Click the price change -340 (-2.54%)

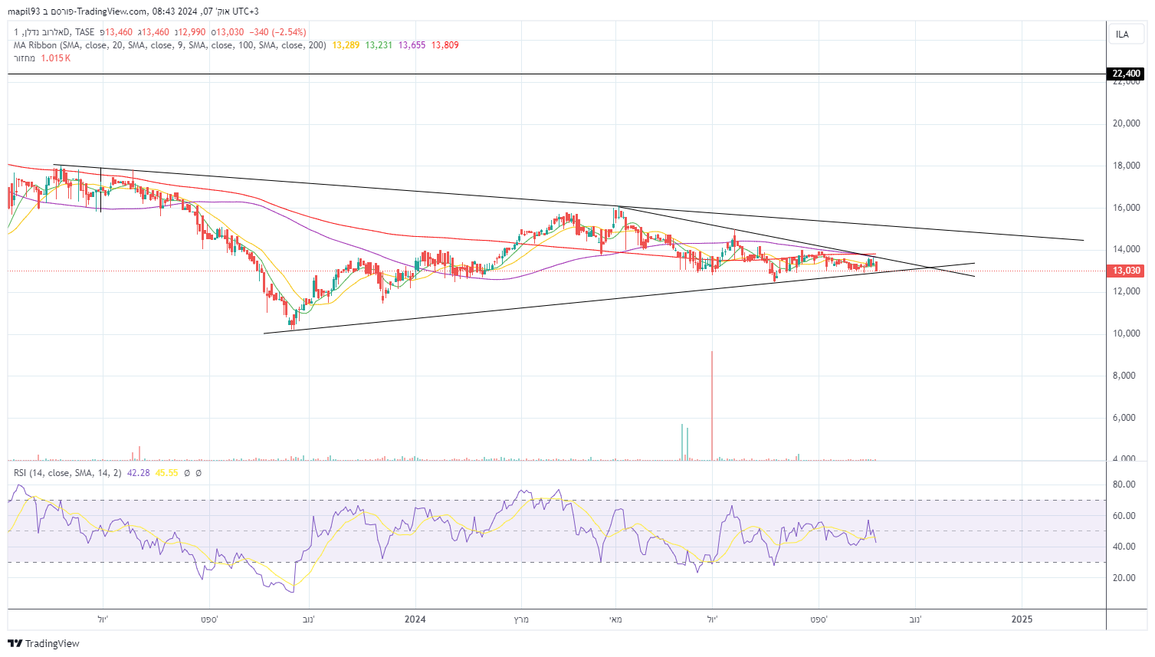(x=277, y=32)
